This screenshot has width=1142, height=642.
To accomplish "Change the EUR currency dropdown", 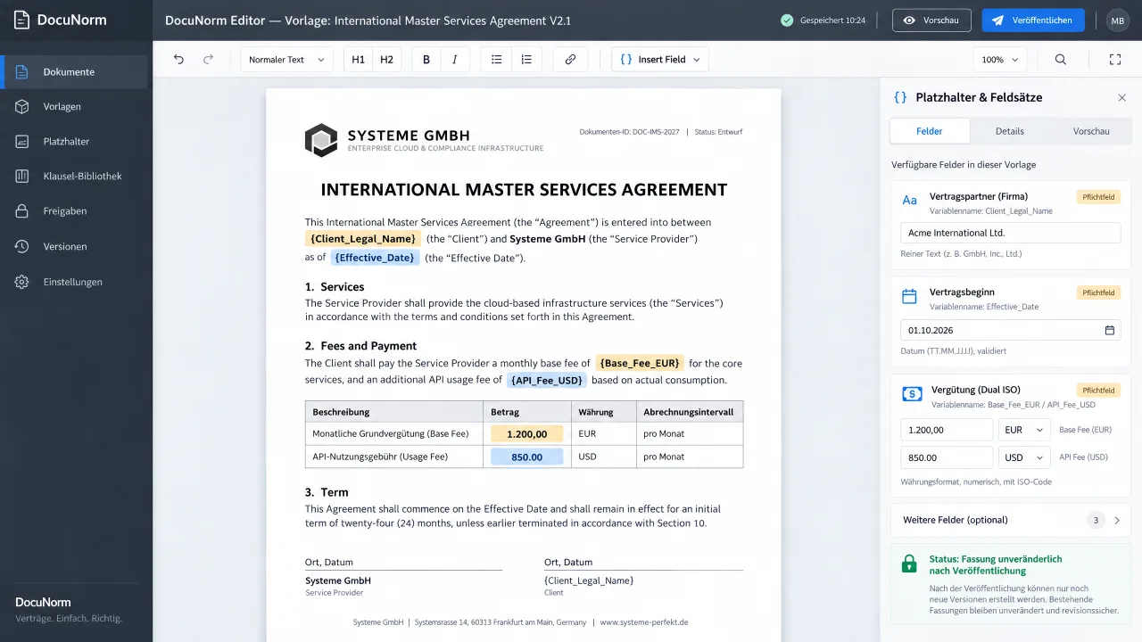I will [1024, 430].
